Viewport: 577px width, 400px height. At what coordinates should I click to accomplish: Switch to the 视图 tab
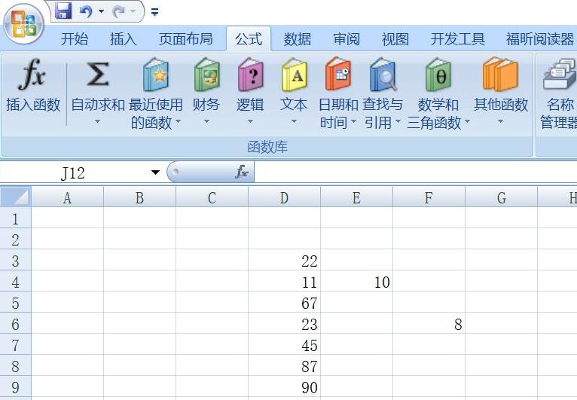click(x=395, y=38)
